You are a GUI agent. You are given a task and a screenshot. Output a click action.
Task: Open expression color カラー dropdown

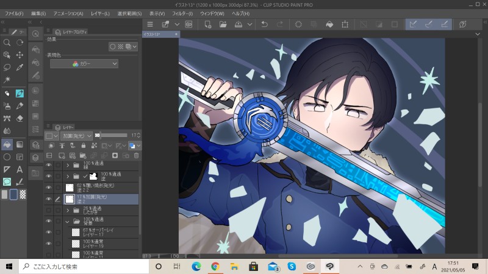(84, 64)
